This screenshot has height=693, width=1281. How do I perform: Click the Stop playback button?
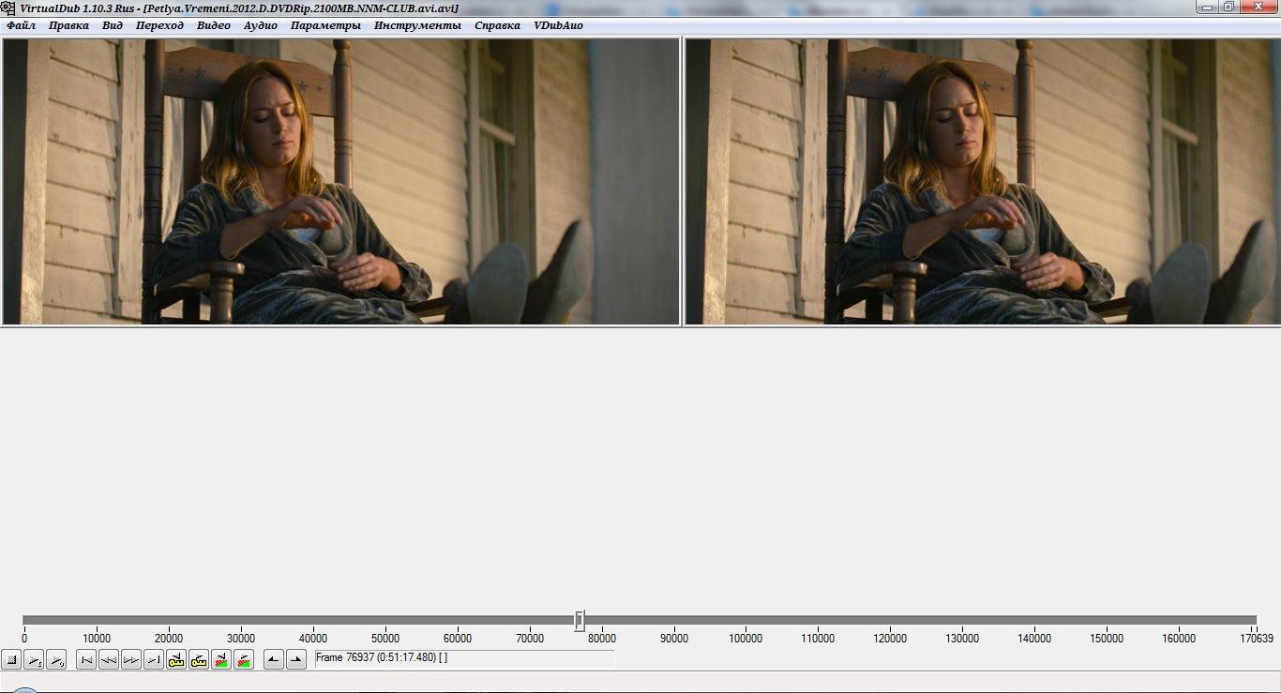pyautogui.click(x=12, y=659)
